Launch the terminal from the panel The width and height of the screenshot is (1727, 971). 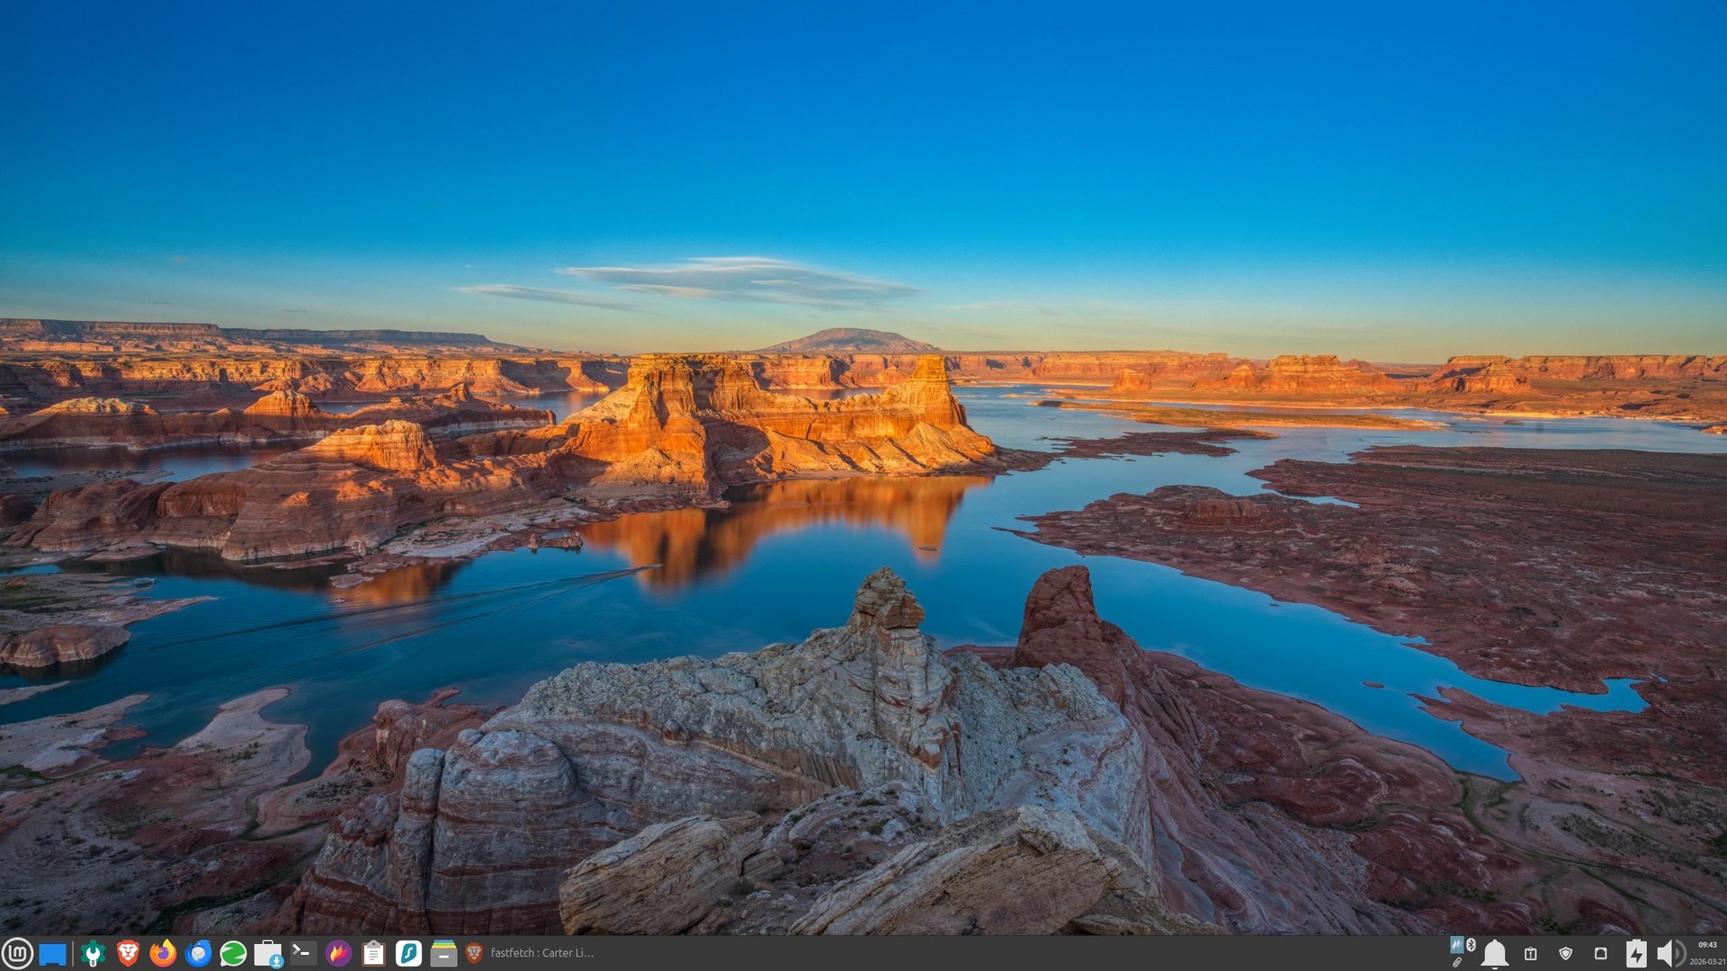[x=303, y=953]
